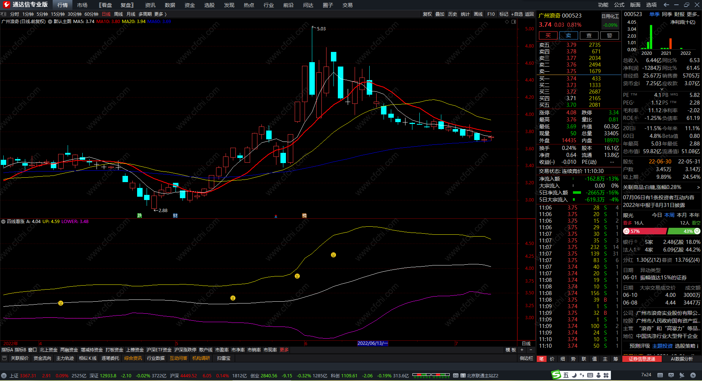Expand the red 更多 indicator list
Screen dimensions: 702x381
284,350
